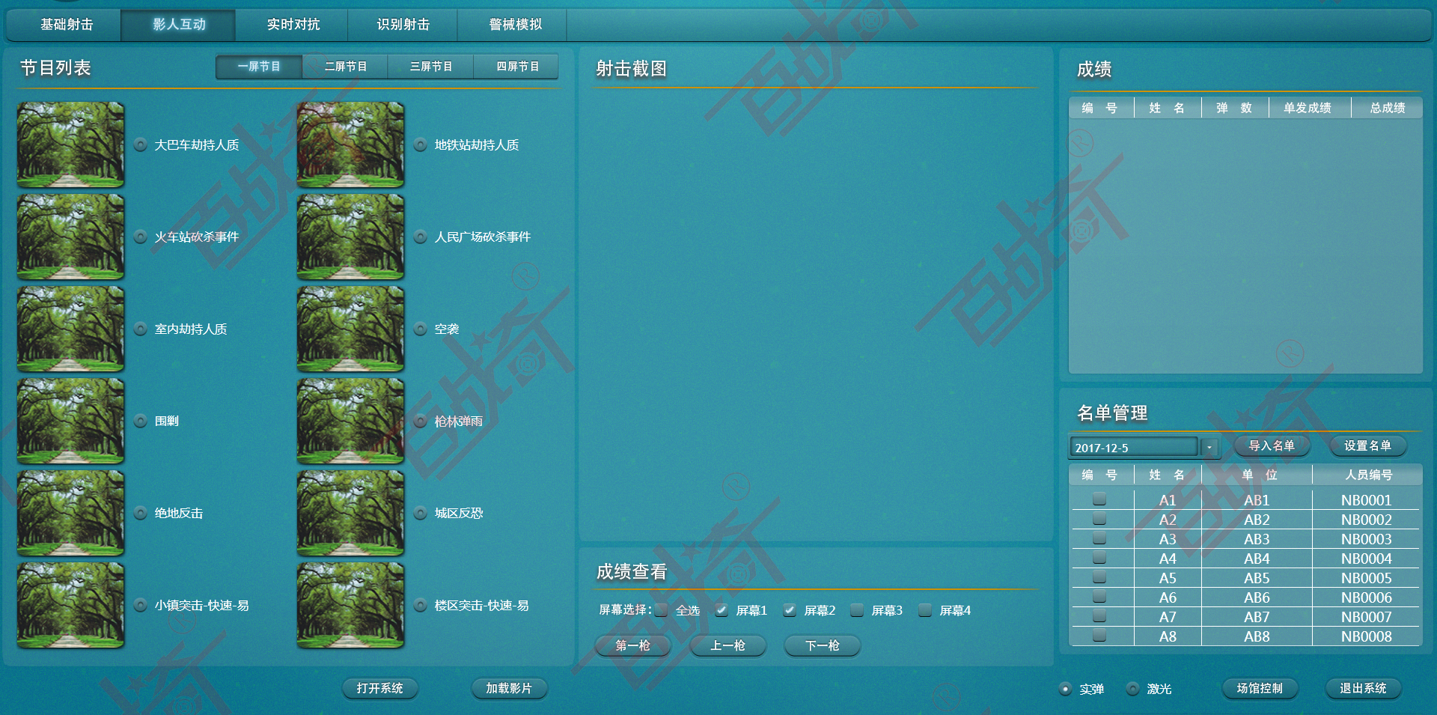Select the 地铁站劫持人质 radio button
1437x715 pixels.
(x=421, y=144)
